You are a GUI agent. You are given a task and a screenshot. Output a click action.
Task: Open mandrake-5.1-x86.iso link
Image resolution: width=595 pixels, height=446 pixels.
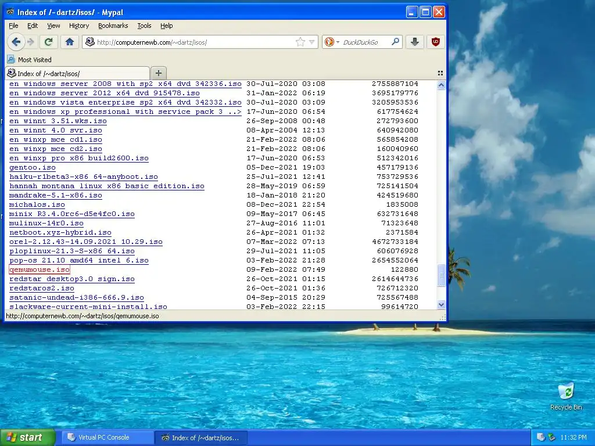pos(56,195)
